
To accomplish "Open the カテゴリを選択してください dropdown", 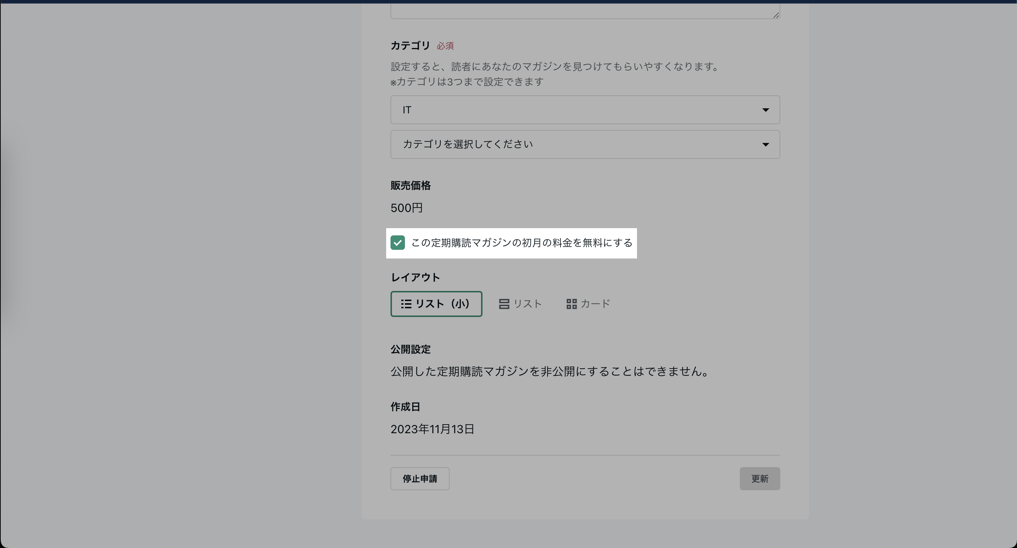I will pos(585,144).
